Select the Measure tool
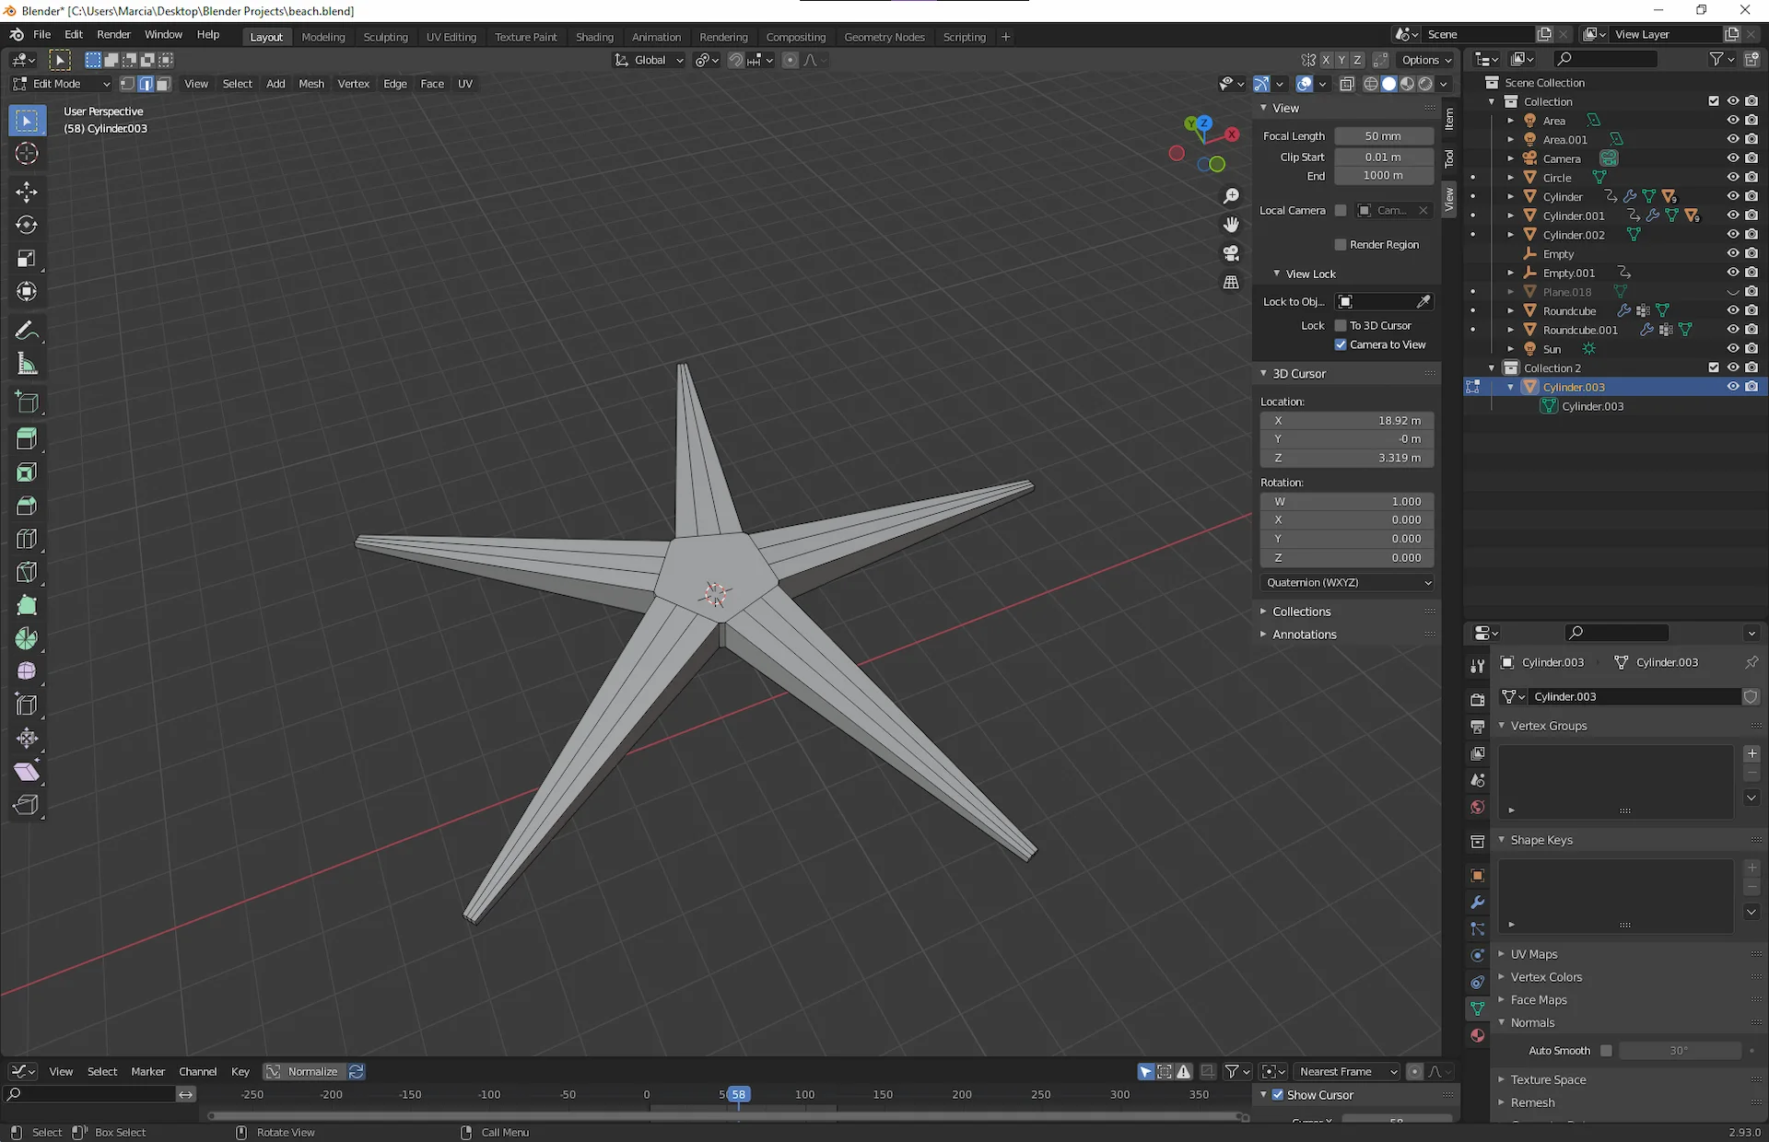The image size is (1769, 1142). coord(27,365)
